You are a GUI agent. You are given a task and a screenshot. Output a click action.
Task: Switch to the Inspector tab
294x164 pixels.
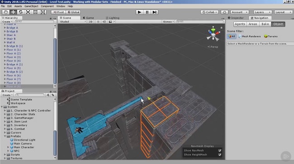tap(236, 18)
